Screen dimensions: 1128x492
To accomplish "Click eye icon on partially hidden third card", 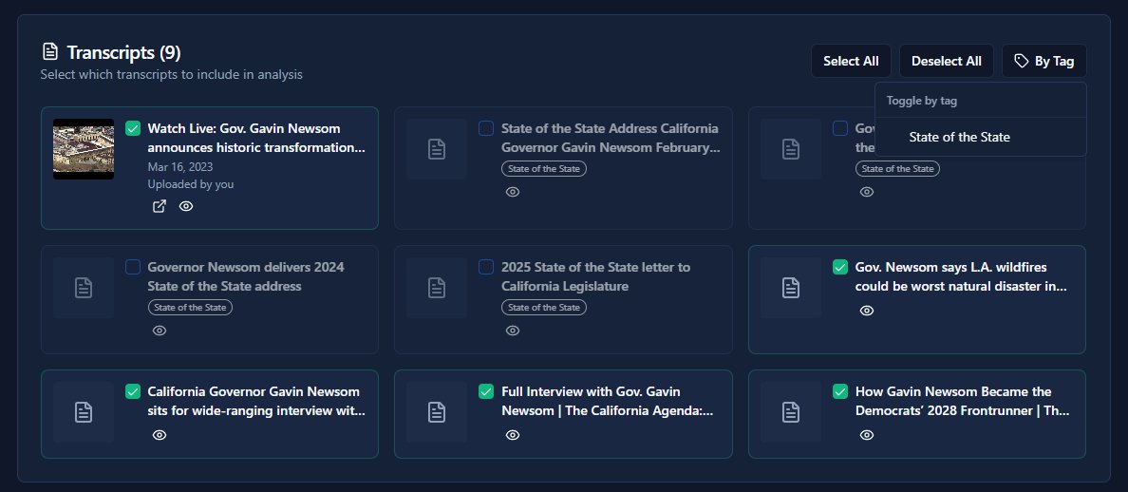I will click(x=867, y=192).
